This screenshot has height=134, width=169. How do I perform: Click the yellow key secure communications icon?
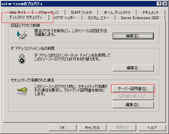tap(22, 91)
